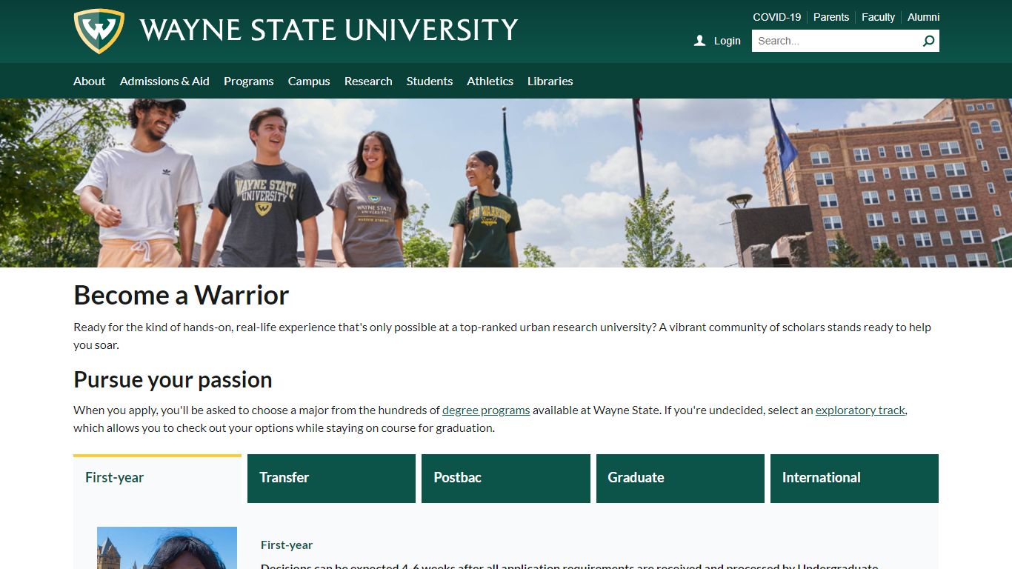Screen dimensions: 1012x569
Task: Open the About menu
Action: pos(89,81)
